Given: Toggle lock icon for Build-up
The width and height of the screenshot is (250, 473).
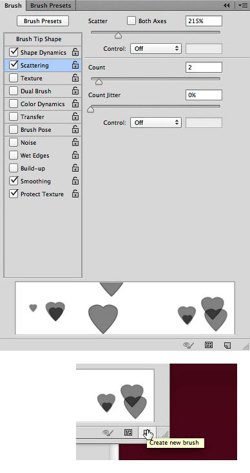Looking at the screenshot, I should tap(75, 168).
